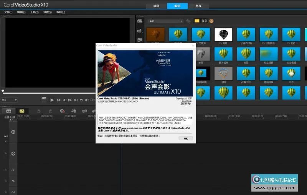Open the 编辑 Edit menu in menu bar
The height and width of the screenshot is (195, 307).
[21, 12]
